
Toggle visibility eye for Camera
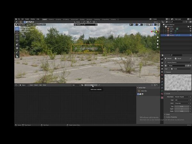pos(190,29)
